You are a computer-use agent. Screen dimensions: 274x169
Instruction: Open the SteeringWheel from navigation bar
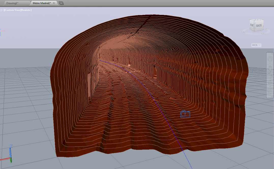pos(270,59)
